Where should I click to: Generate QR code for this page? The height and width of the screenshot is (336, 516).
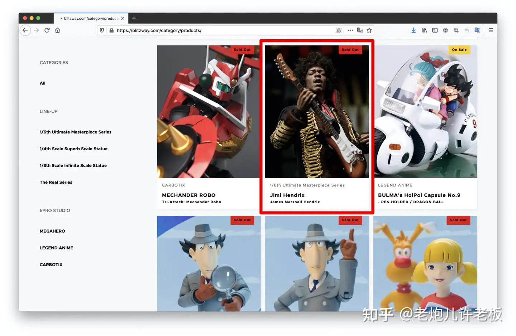[x=339, y=30]
